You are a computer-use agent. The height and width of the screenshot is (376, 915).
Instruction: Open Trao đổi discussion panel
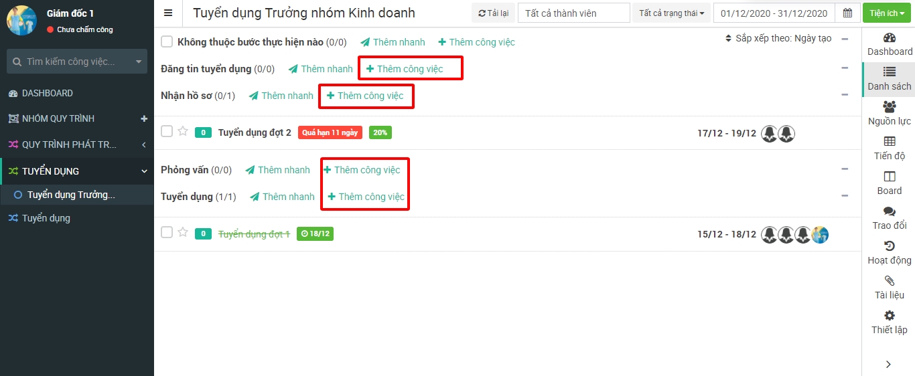889,218
